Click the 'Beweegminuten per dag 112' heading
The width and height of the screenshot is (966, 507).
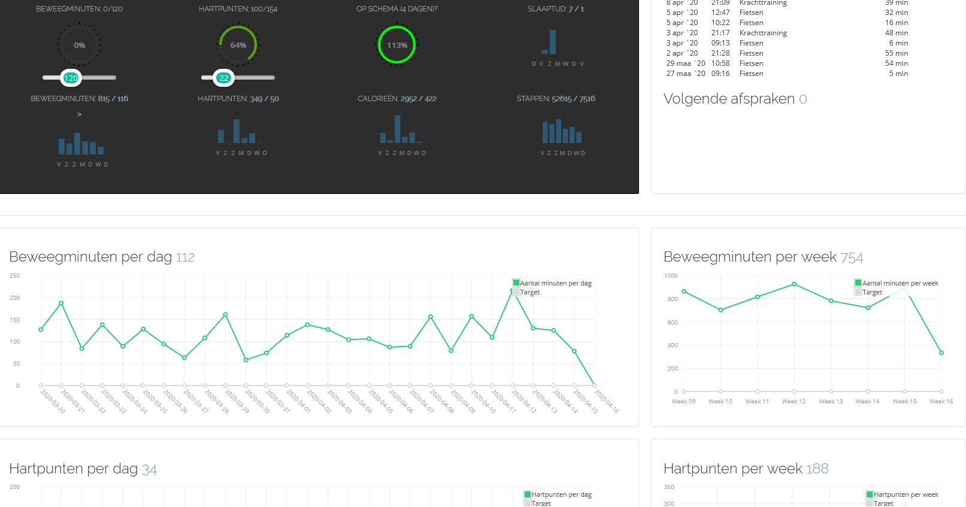(102, 257)
